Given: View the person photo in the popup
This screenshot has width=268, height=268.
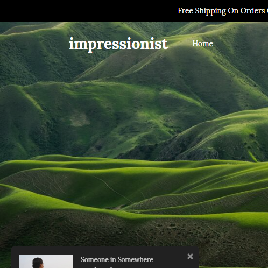Looking at the screenshot, I should pos(46,261).
